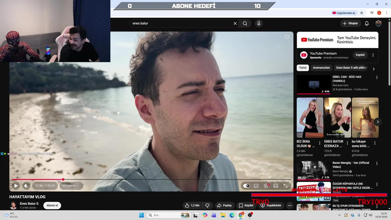This screenshot has width=391, height=220.
Task: Open Chrome three-dot menu
Action: pos(386,13)
